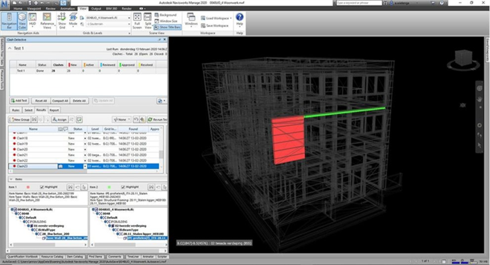The width and height of the screenshot is (490, 265).
Task: Switch to the Select tab in Clash Detective
Action: 28,110
